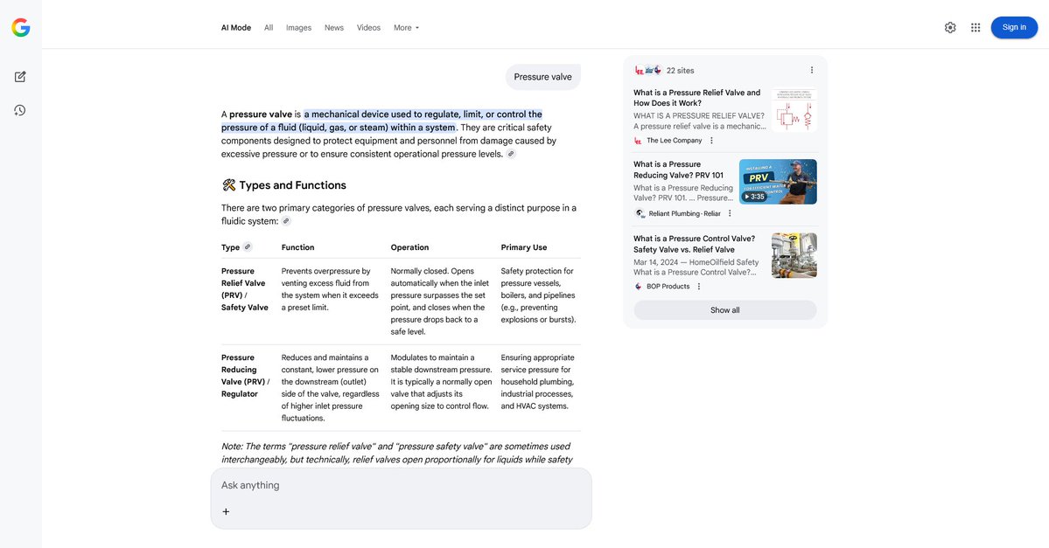Click the link icon after 'fluidic system:'

pyautogui.click(x=286, y=221)
